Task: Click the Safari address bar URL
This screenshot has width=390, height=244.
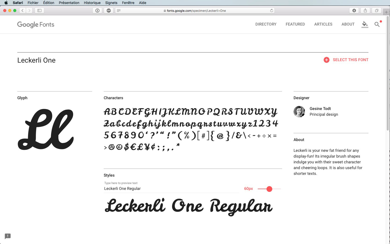Action: pyautogui.click(x=196, y=11)
